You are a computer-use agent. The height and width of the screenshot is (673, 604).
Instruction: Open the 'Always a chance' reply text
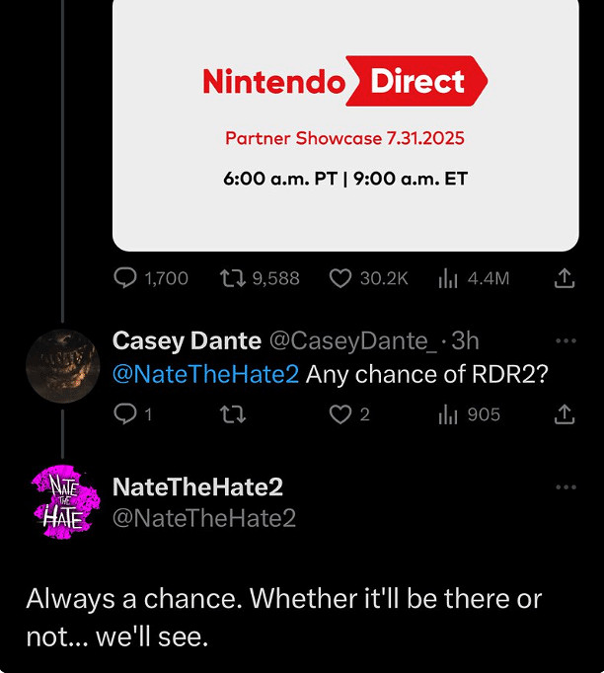point(284,617)
